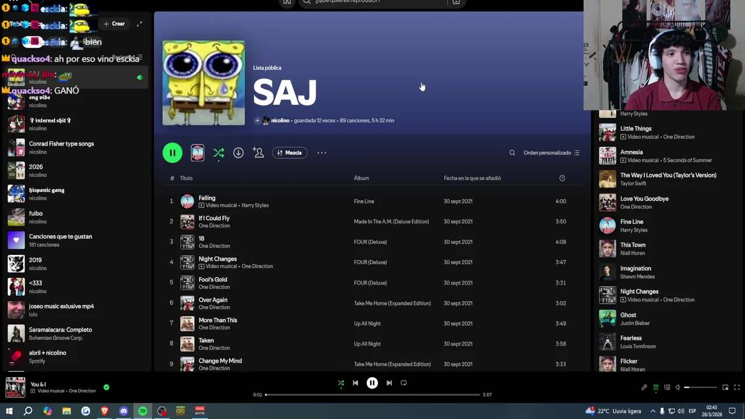This screenshot has height=419, width=745.
Task: Sort by Fecha en la que se añadió
Action: [x=472, y=178]
